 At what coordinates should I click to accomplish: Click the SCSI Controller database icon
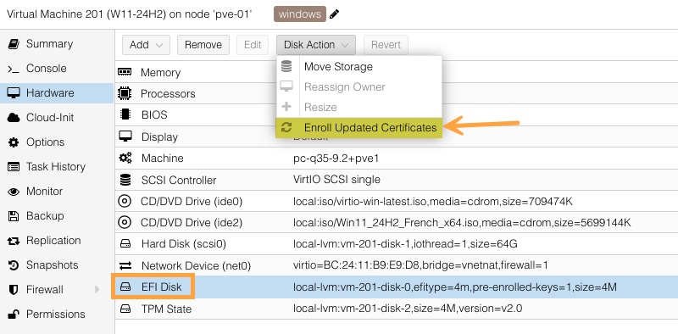[x=125, y=180]
